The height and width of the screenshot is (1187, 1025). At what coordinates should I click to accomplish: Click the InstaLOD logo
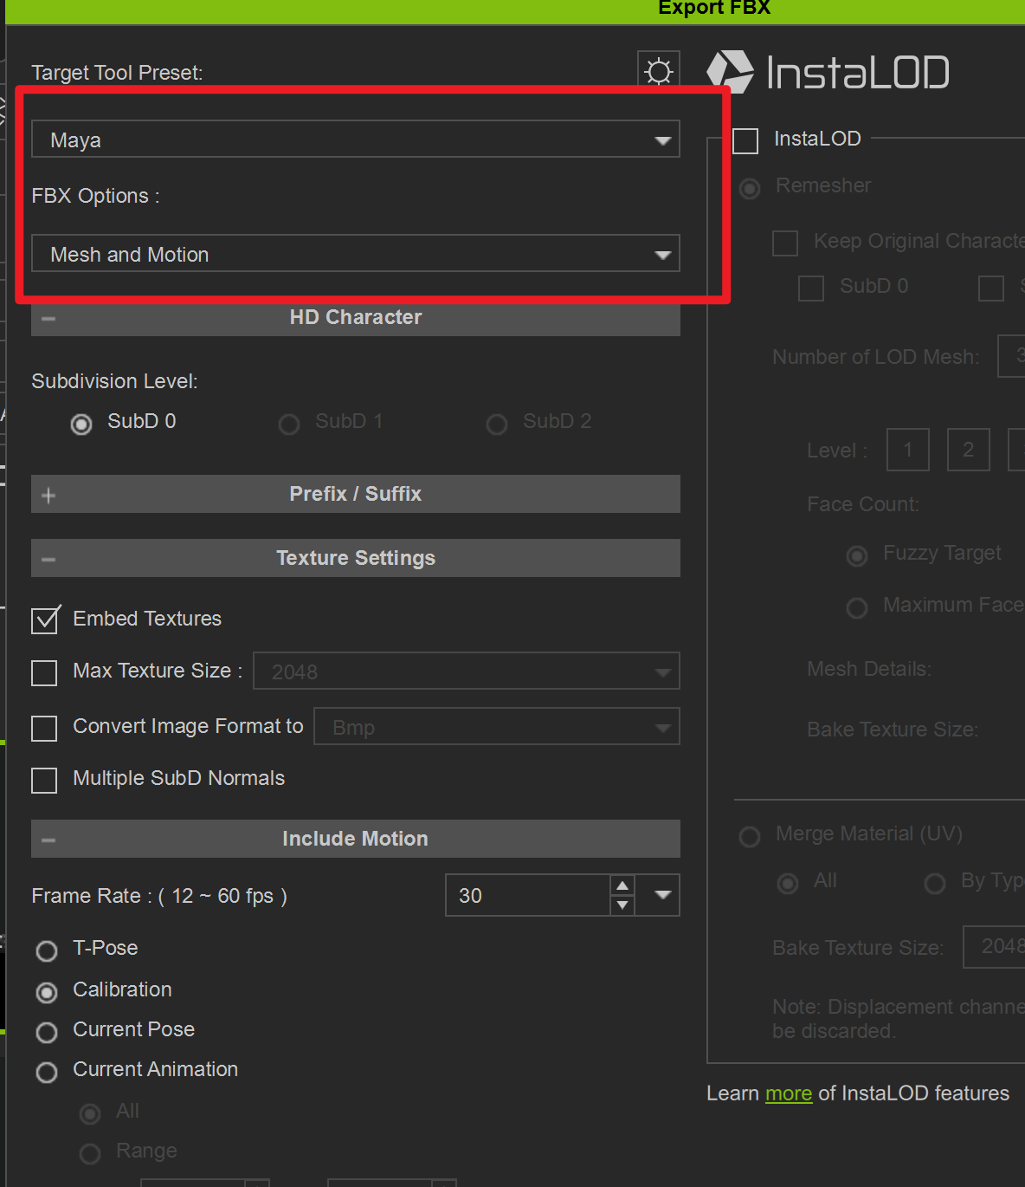coord(828,72)
